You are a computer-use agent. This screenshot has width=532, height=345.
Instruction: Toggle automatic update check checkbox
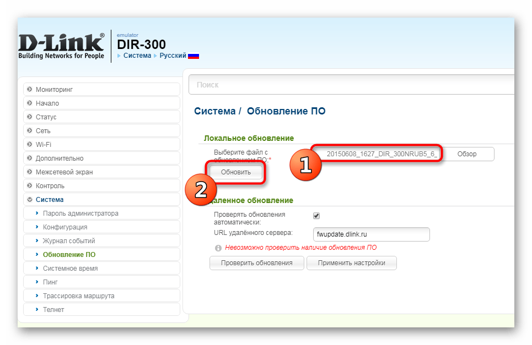(x=316, y=216)
